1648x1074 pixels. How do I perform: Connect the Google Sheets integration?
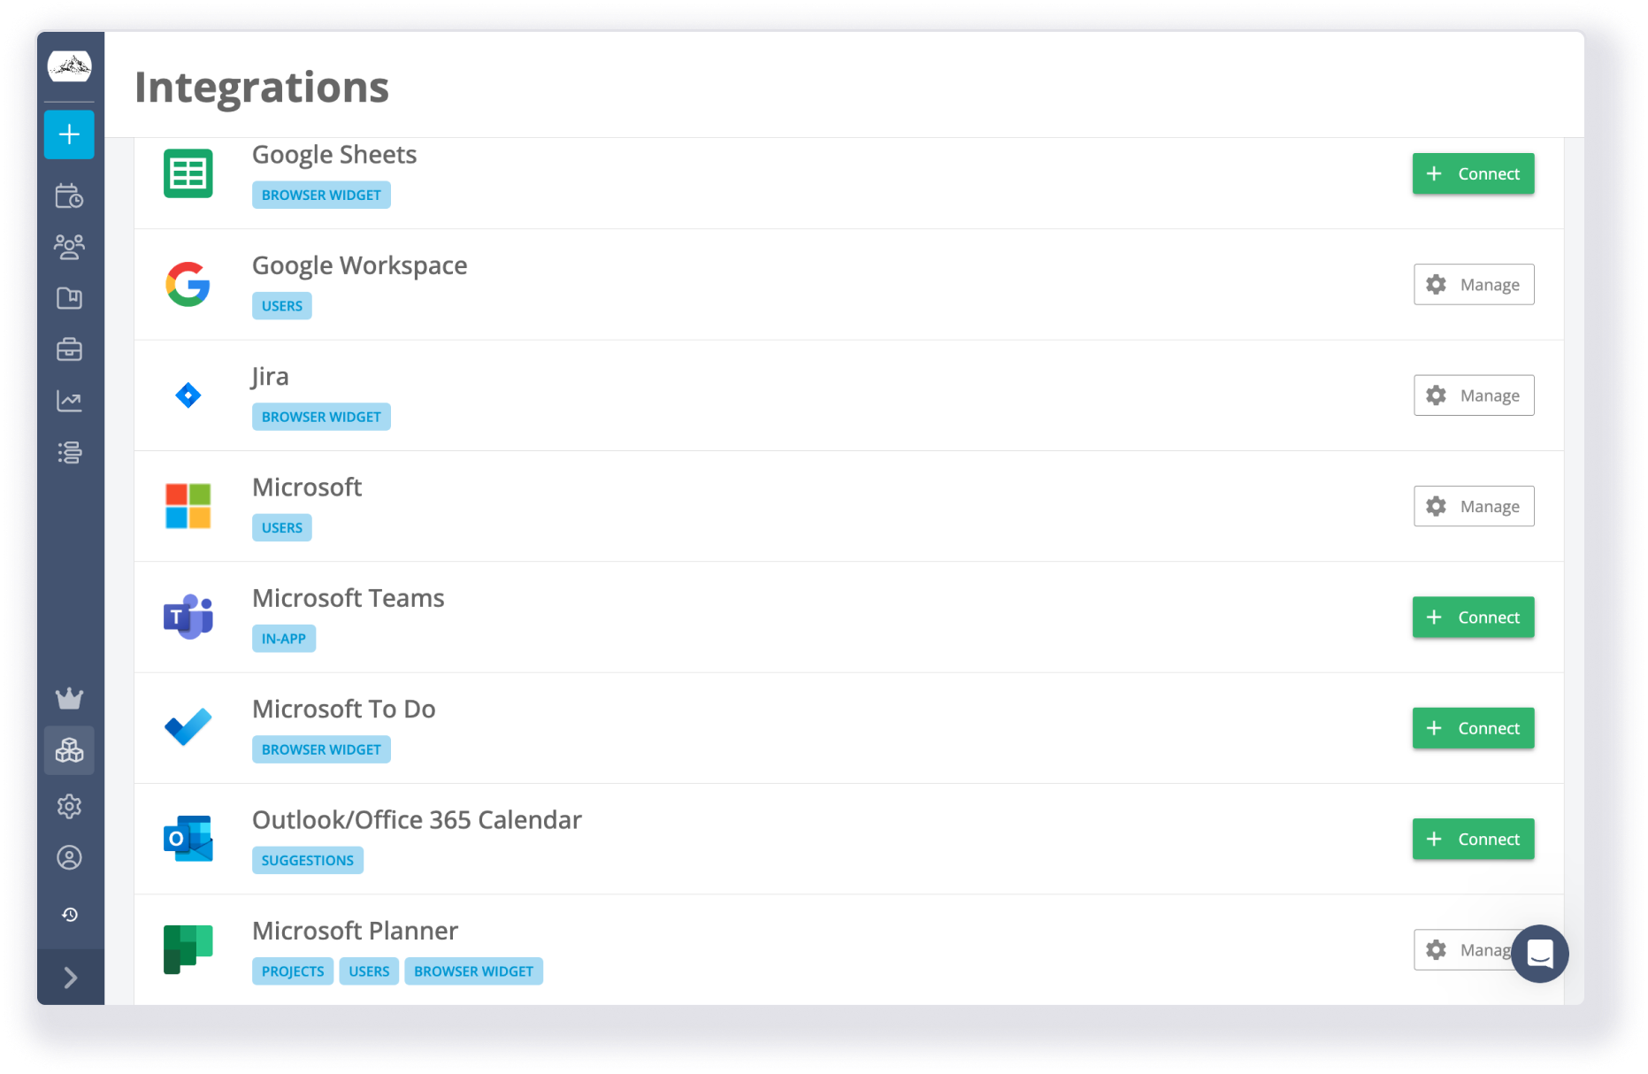pos(1473,174)
